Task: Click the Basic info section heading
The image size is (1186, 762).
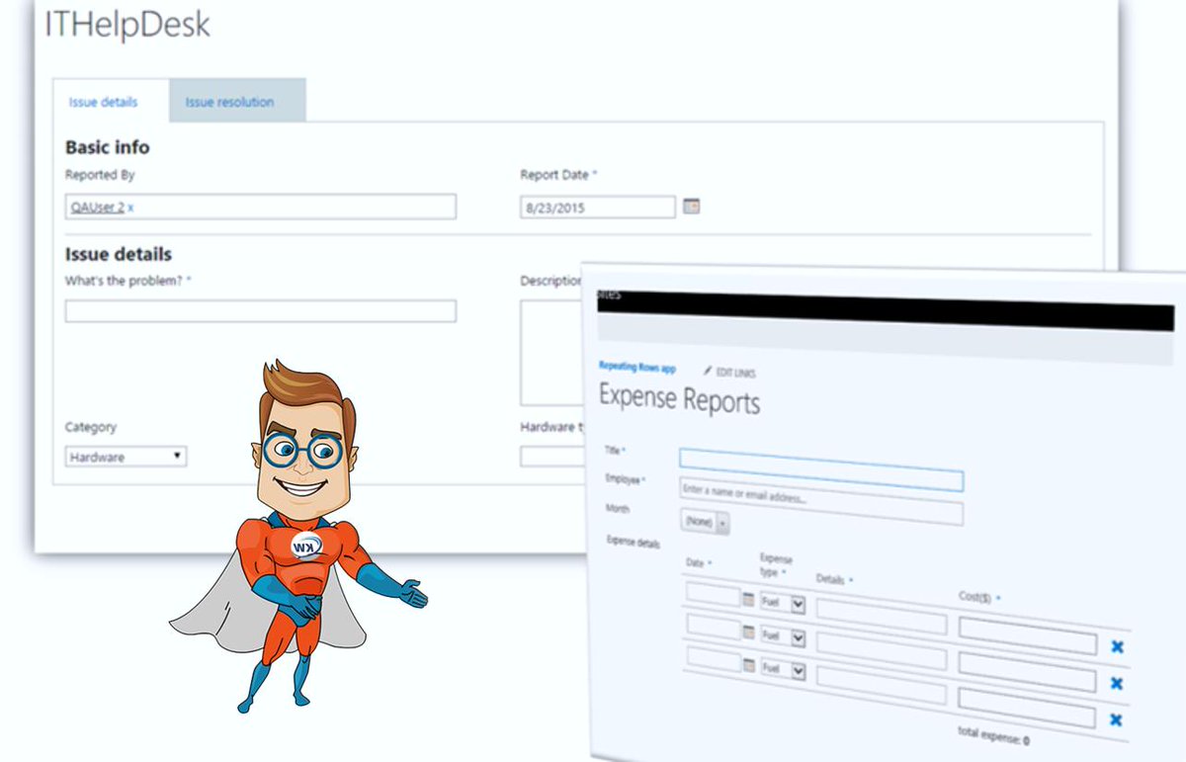Action: [x=108, y=147]
